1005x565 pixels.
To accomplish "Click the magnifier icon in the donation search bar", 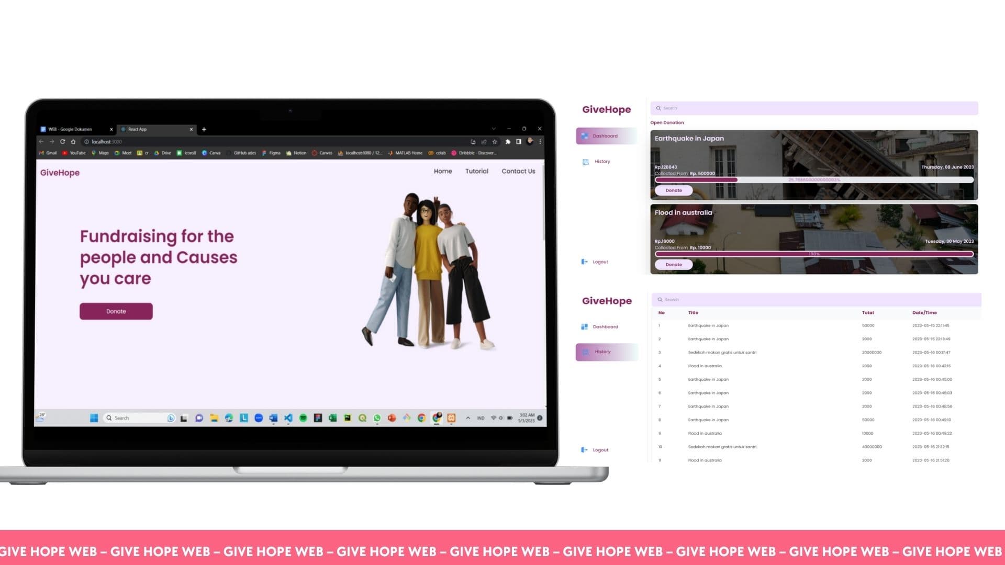I will pyautogui.click(x=659, y=108).
